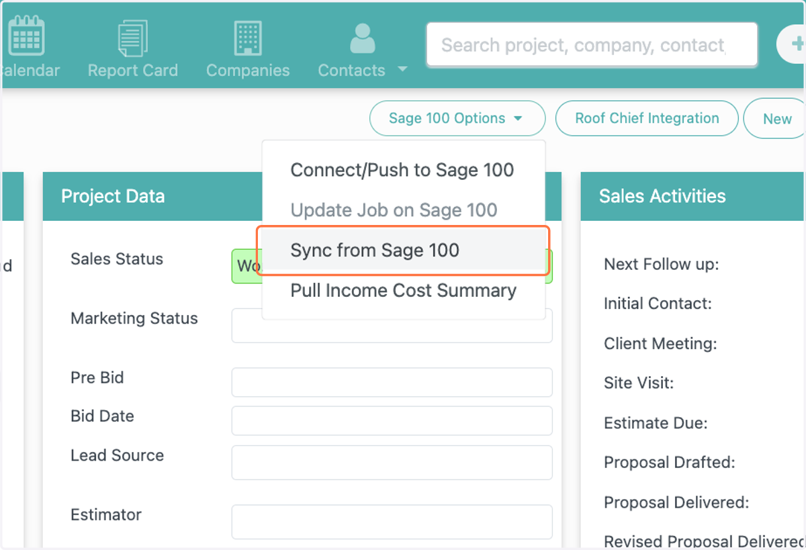The image size is (806, 550).
Task: Click the Marketing Status field
Action: pyautogui.click(x=392, y=326)
